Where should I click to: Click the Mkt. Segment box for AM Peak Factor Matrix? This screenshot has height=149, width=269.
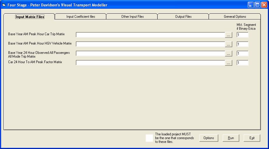(x=242, y=63)
